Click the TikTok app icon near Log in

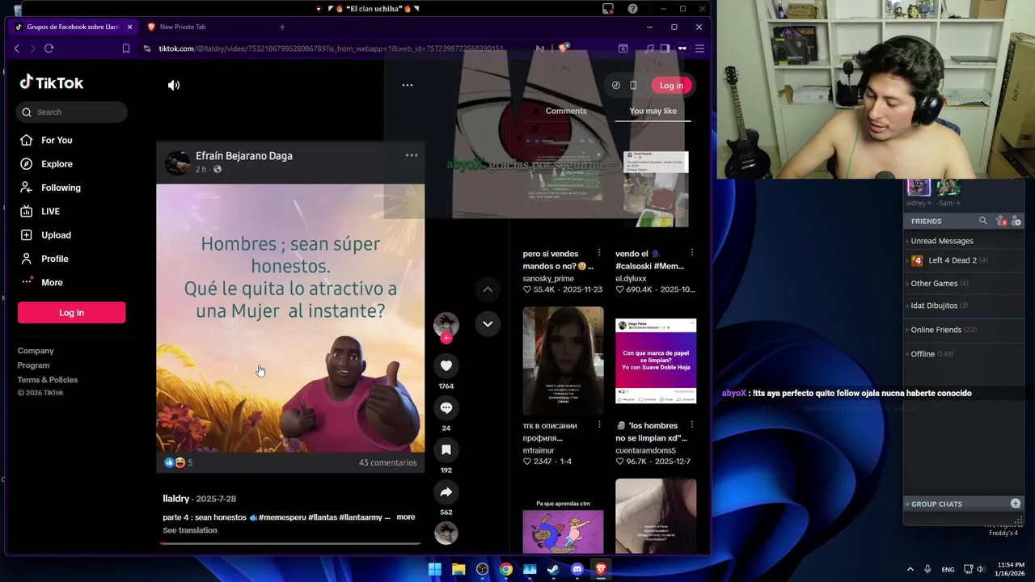616,86
